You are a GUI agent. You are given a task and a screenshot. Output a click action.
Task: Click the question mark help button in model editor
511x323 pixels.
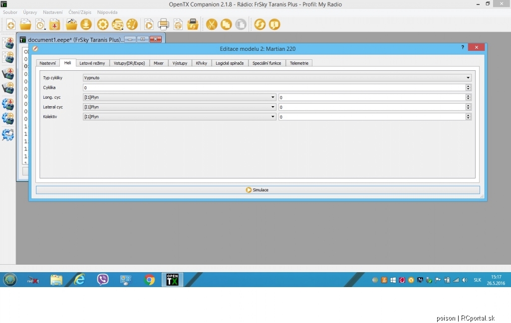pos(463,47)
